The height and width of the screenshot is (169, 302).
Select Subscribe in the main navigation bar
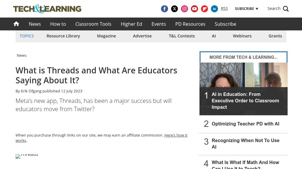[225, 24]
